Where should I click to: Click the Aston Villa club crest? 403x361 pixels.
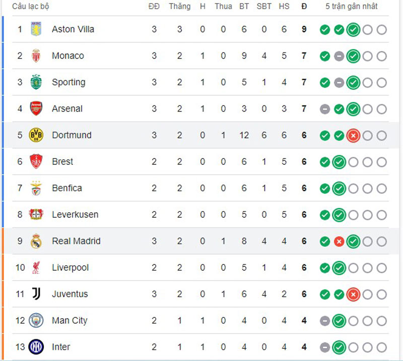36,29
